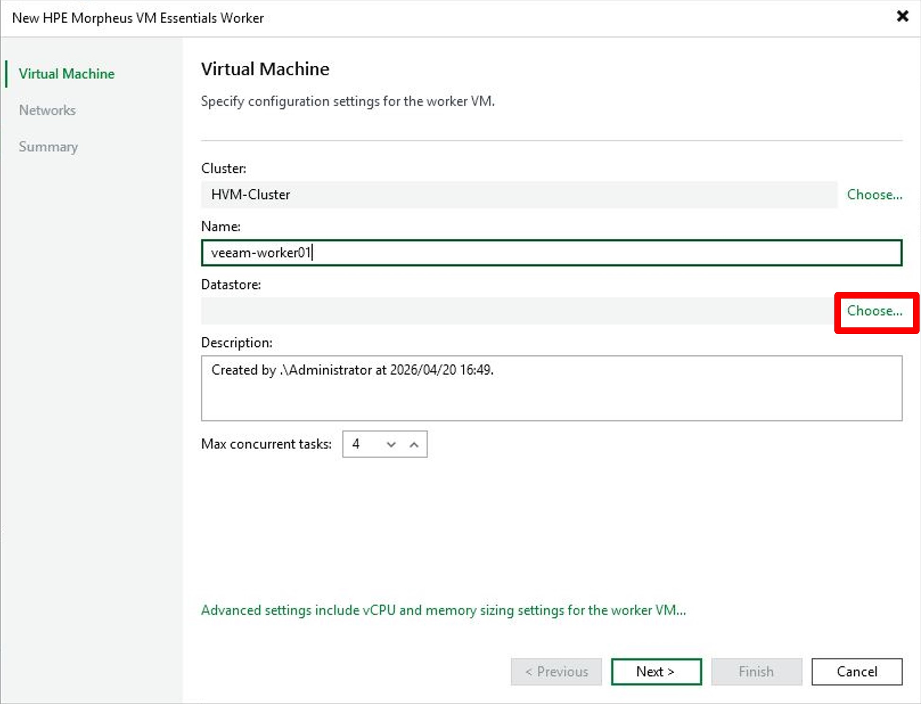Viewport: 921px width, 704px height.
Task: Click Choose link next to Cluster field
Action: click(874, 194)
